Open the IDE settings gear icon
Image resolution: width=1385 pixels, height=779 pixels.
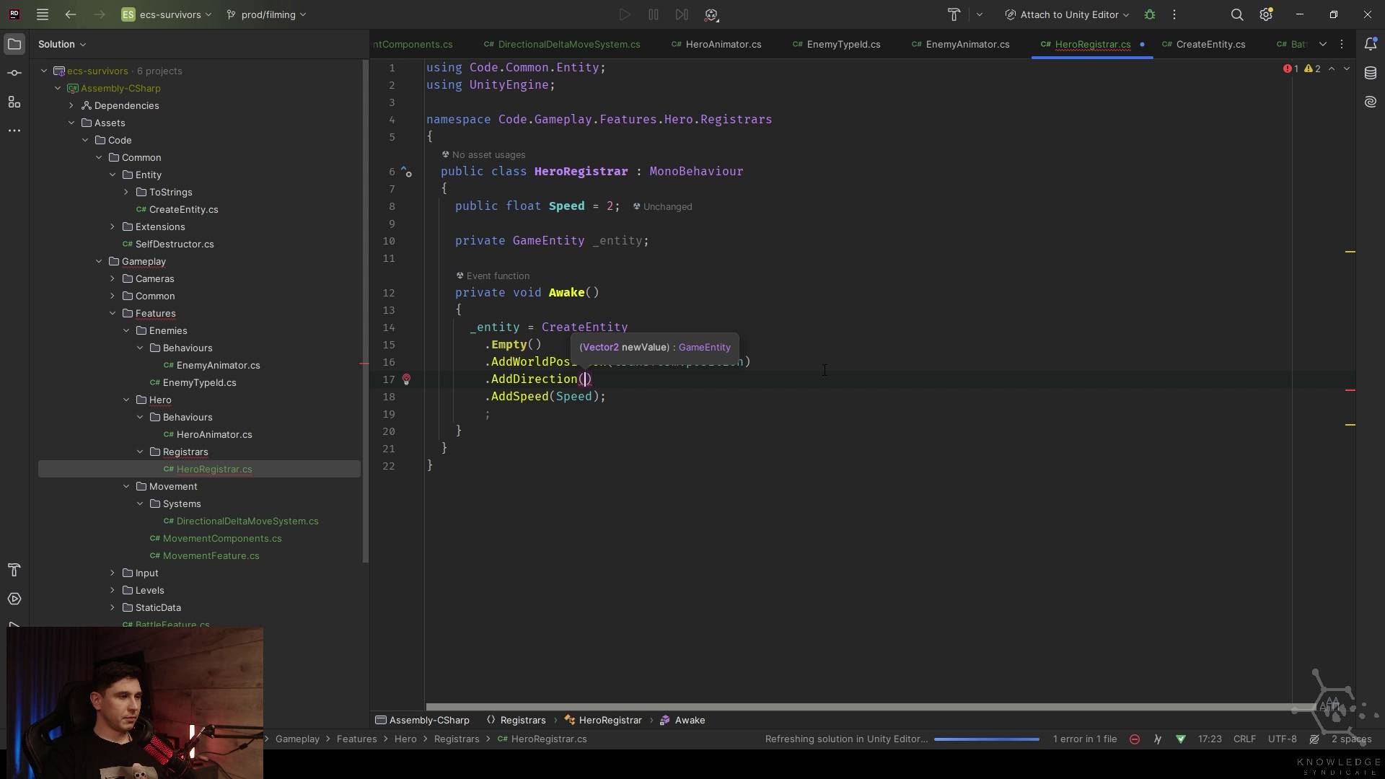(1266, 14)
